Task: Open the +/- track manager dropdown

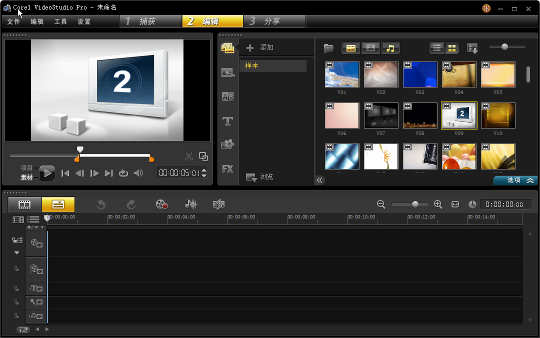Action: [35, 227]
